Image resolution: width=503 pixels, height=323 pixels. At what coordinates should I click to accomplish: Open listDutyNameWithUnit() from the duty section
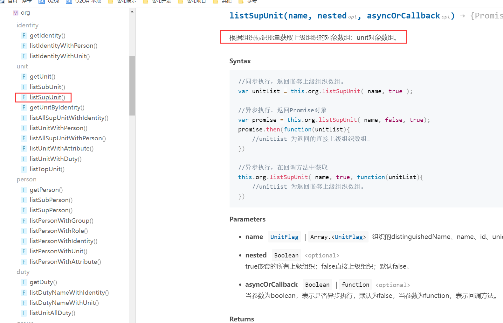tap(64, 303)
